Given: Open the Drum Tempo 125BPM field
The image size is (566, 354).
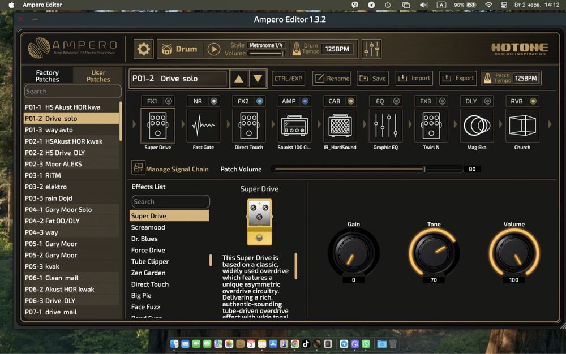Looking at the screenshot, I should 337,49.
